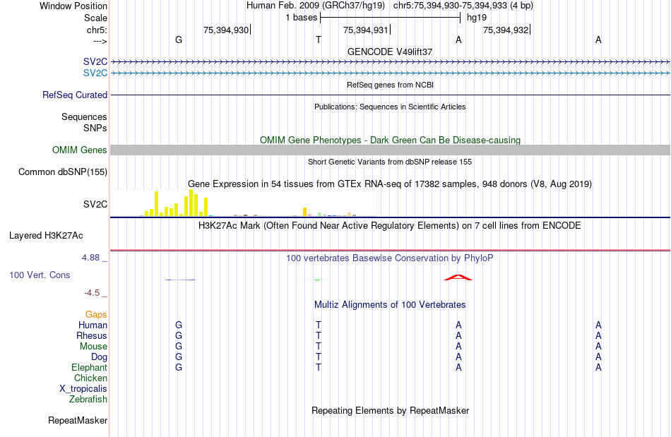Click the Common dbSNP(155) label
The height and width of the screenshot is (437, 671).
pyautogui.click(x=63, y=172)
